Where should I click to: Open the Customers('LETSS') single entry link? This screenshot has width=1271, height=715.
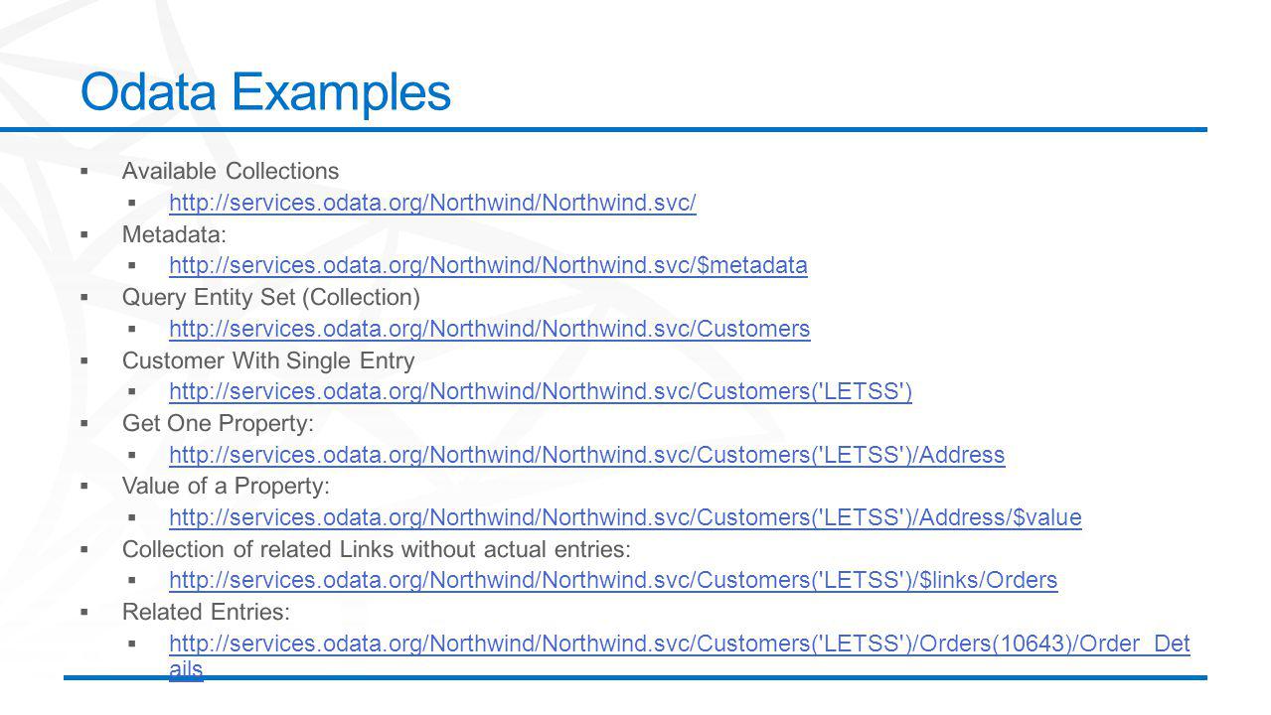pyautogui.click(x=541, y=391)
